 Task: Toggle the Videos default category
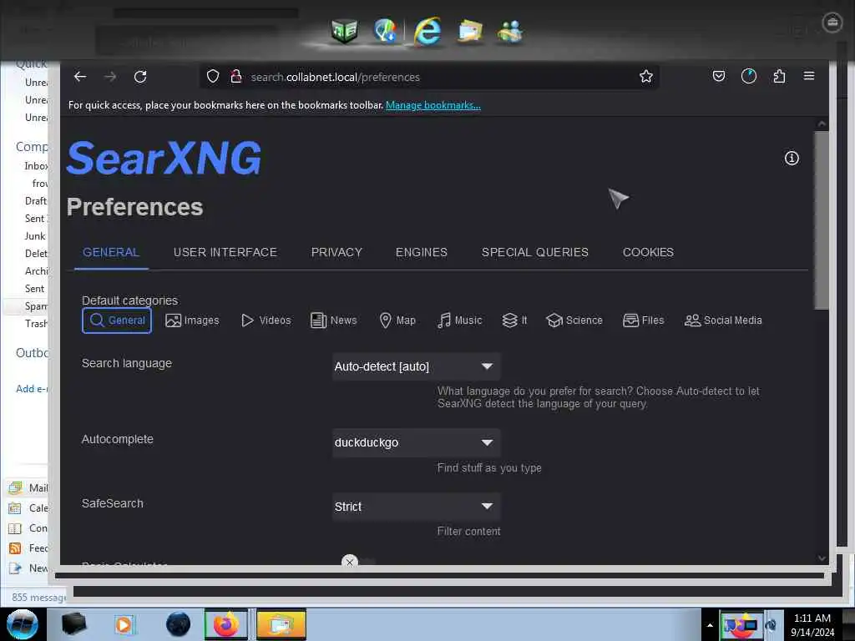tap(266, 320)
